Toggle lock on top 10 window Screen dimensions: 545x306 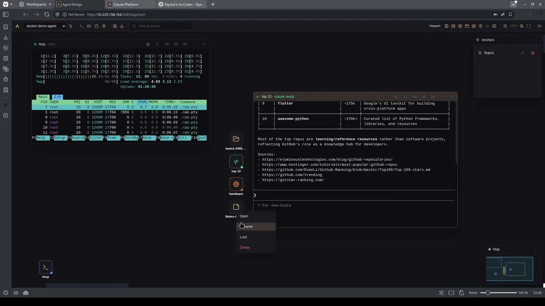click(x=396, y=97)
